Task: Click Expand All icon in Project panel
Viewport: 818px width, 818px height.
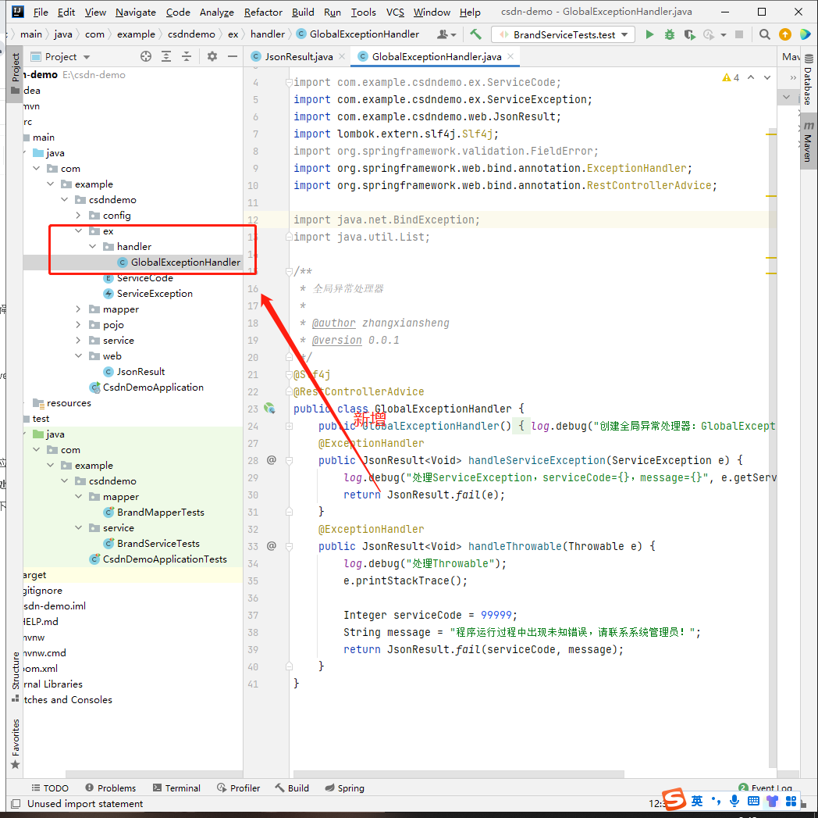Action: click(166, 56)
